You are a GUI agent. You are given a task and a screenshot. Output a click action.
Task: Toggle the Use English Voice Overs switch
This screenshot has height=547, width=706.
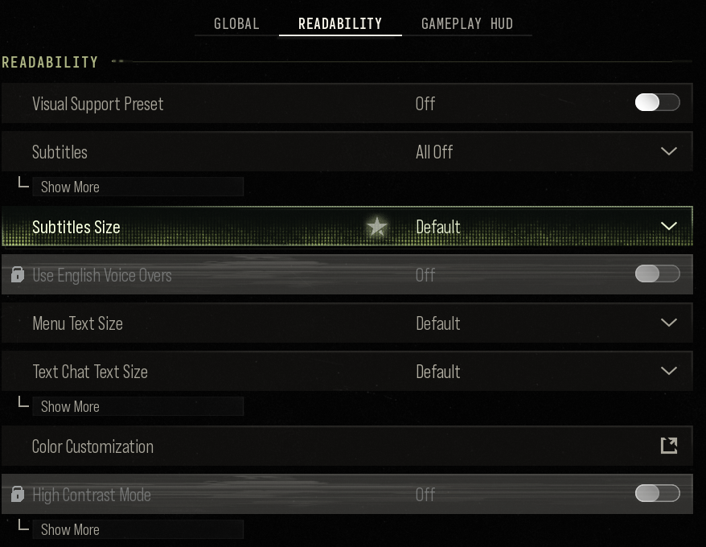(x=658, y=273)
